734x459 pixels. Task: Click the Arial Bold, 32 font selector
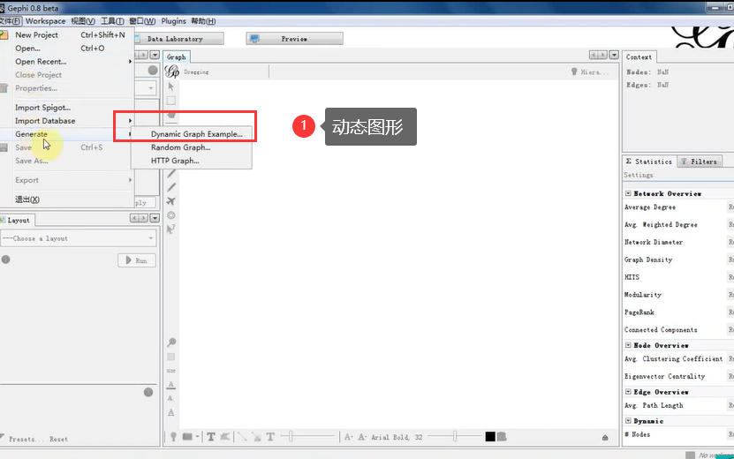(x=397, y=437)
